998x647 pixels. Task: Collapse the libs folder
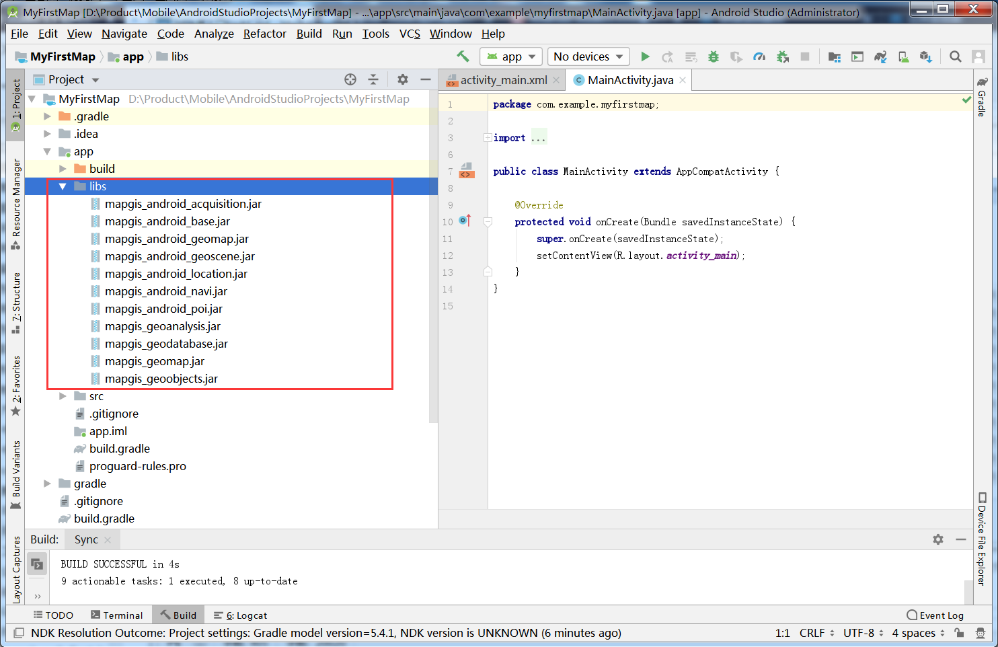tap(63, 186)
